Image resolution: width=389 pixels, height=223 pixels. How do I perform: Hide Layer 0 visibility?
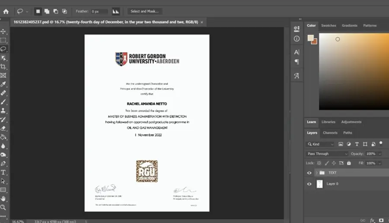309,184
